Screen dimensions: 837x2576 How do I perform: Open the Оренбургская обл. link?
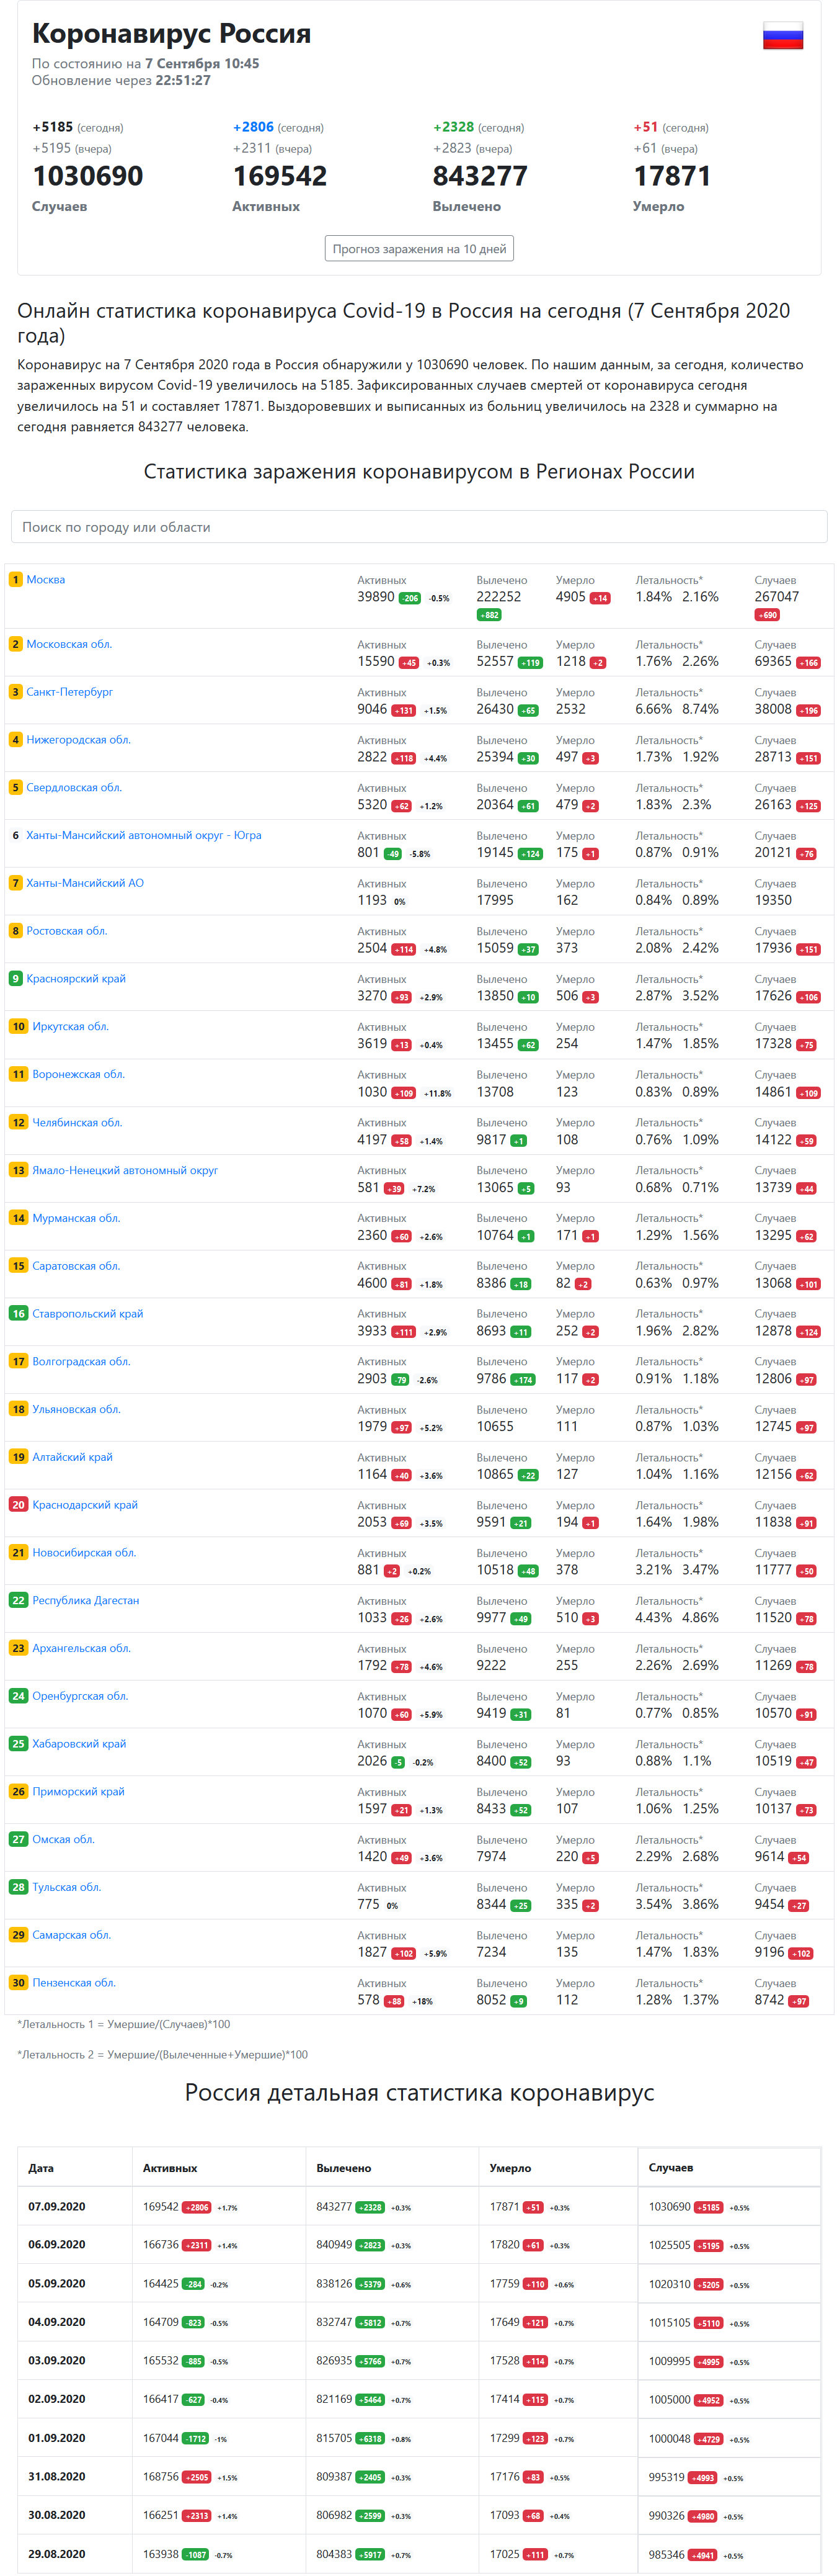point(80,1697)
